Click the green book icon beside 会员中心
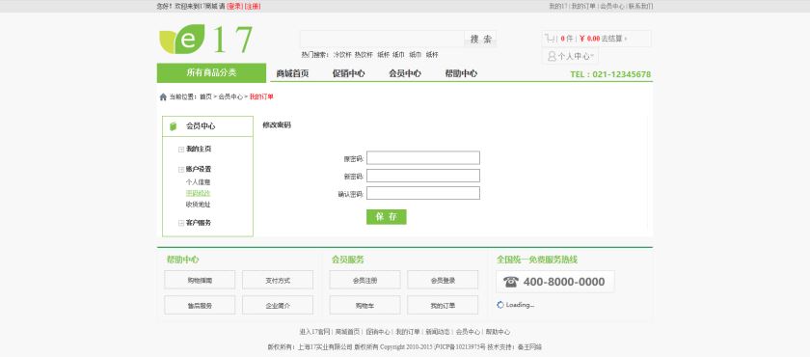 pos(174,126)
